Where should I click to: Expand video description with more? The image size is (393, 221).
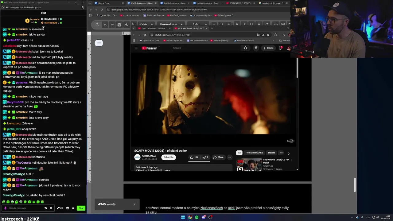[x=167, y=170]
